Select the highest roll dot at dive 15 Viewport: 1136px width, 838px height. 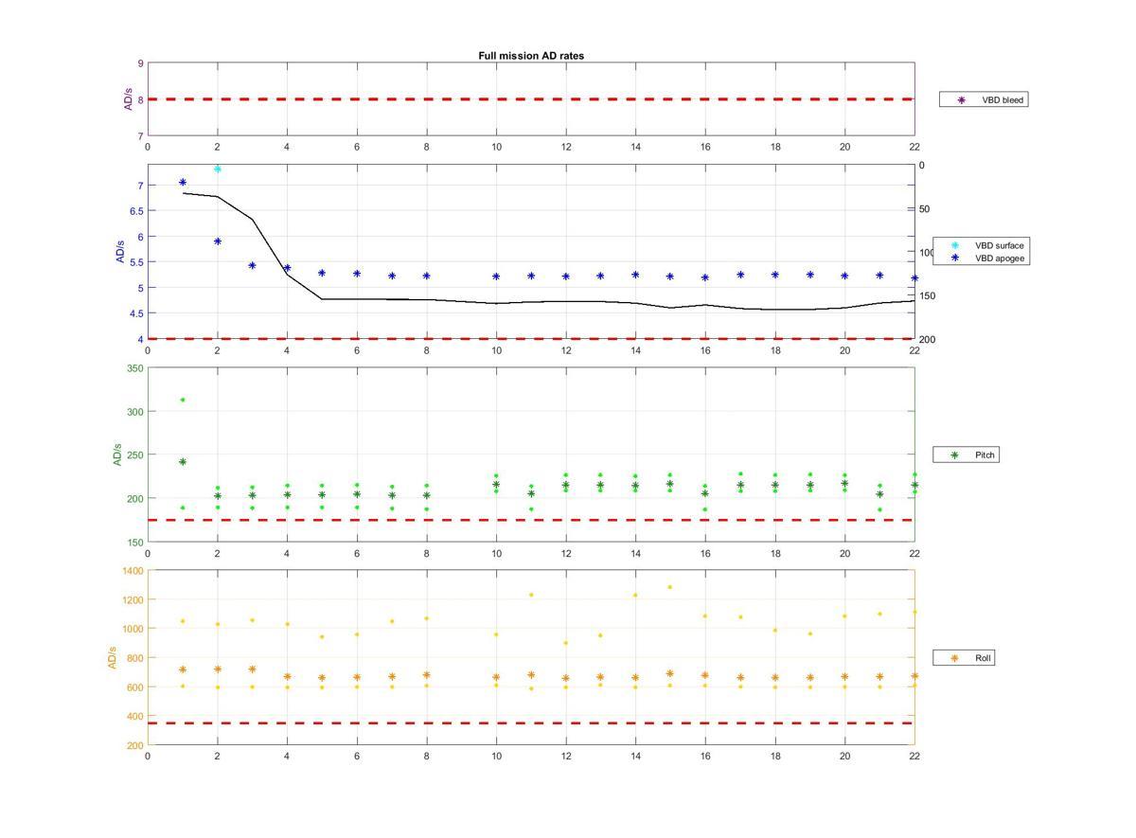[669, 587]
